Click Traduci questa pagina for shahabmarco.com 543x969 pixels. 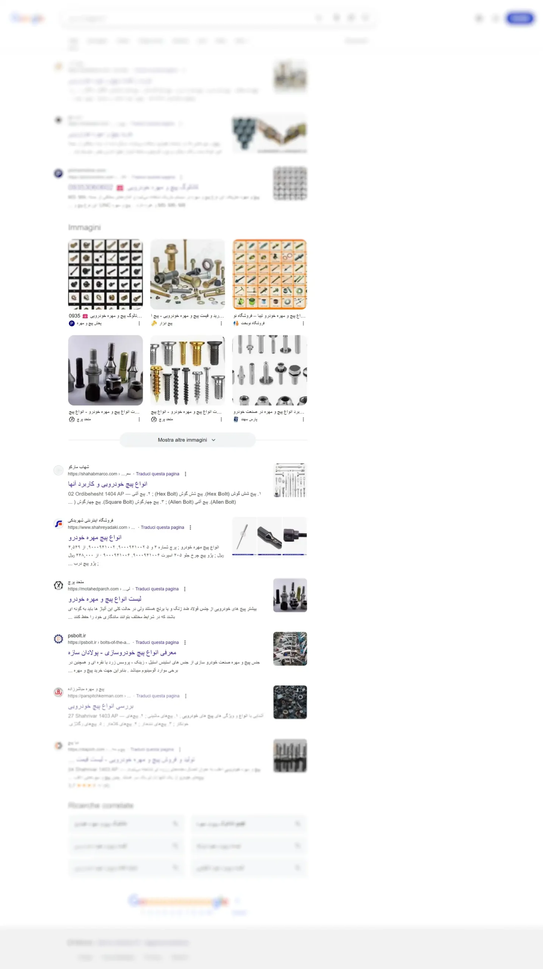(x=157, y=474)
